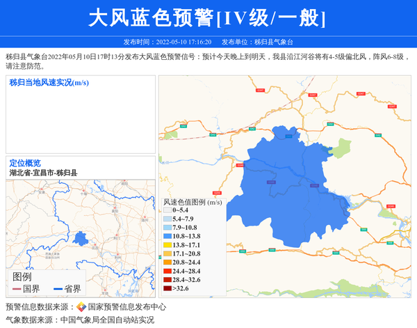Screen dimensions: 417x328
Task: Click the 大风蓝色预警 title banner
Action: 207,18
